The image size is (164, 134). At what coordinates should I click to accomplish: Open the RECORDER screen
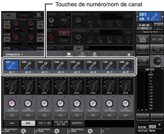[157, 117]
